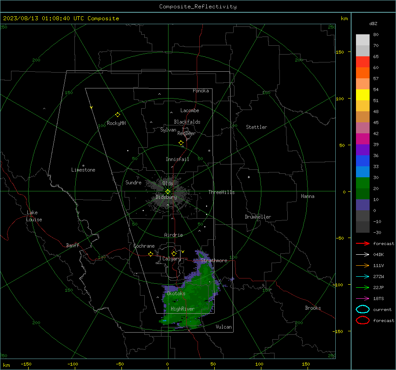396x370 pixels.
Task: Click the red 'forecast' ellipse legend icon
Action: [363, 320]
